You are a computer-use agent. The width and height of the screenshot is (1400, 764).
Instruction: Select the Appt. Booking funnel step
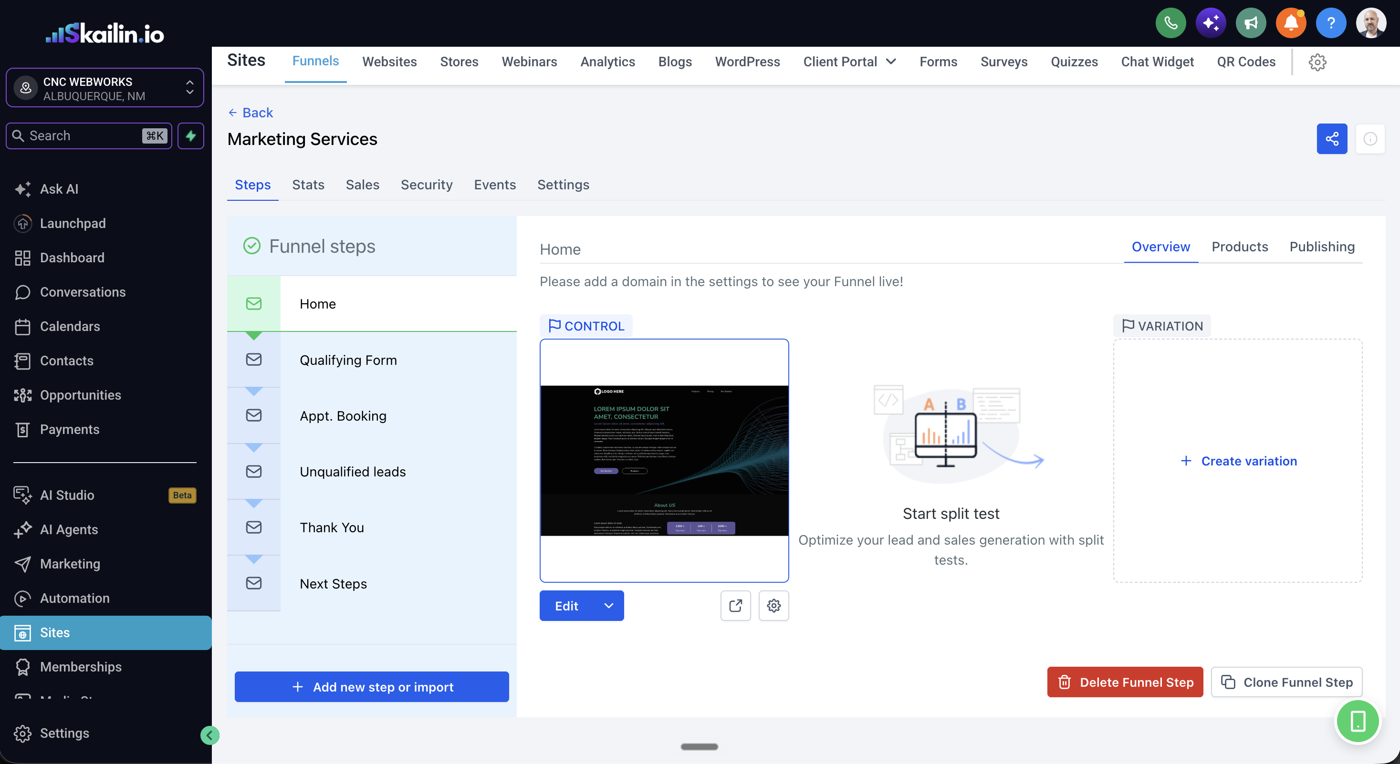pyautogui.click(x=372, y=416)
